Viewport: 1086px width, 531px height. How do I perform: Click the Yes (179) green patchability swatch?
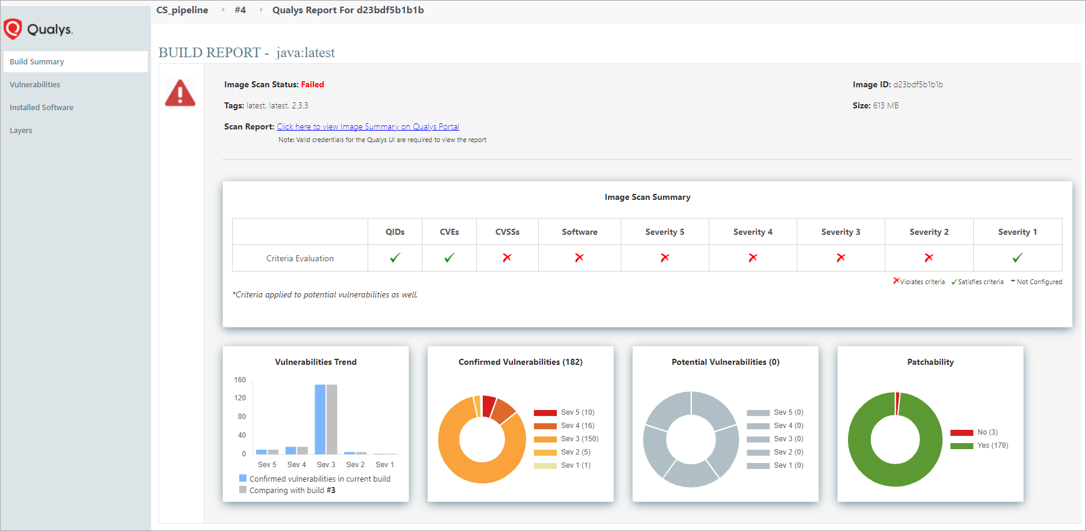(961, 446)
